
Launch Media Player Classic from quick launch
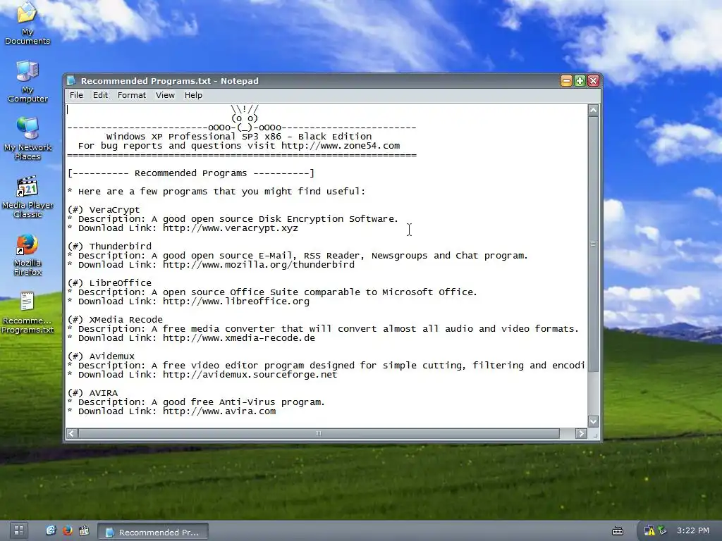pyautogui.click(x=84, y=530)
